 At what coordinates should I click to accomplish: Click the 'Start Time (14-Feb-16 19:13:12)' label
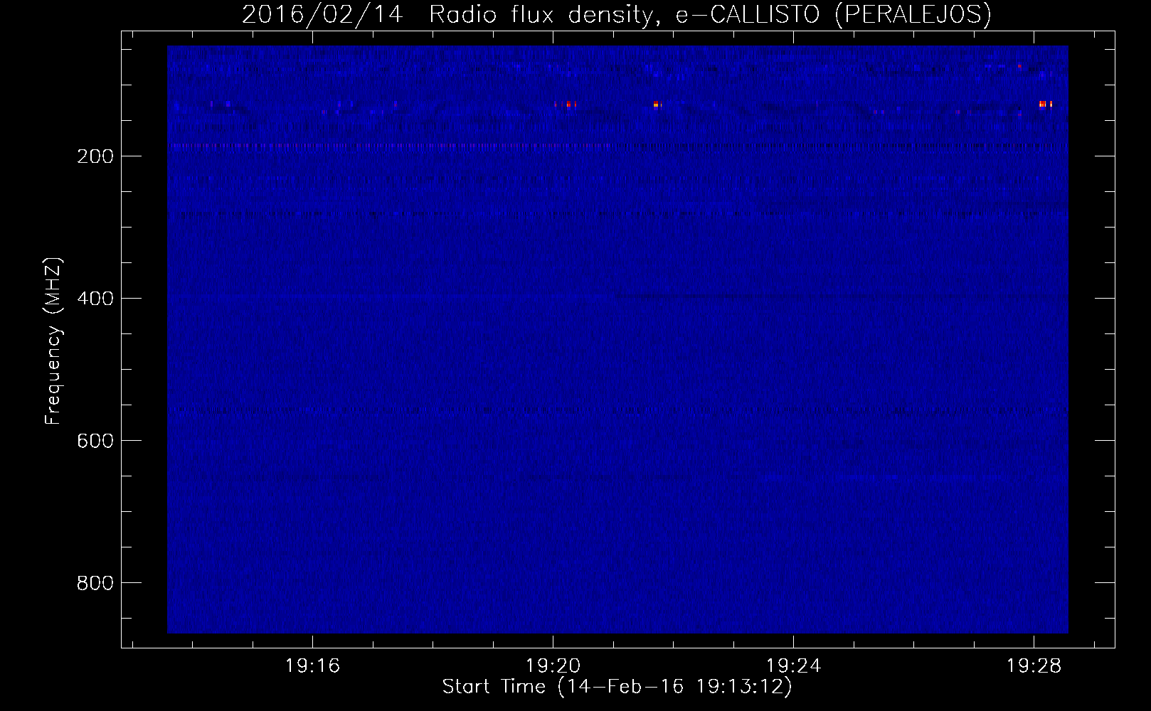pos(617,687)
